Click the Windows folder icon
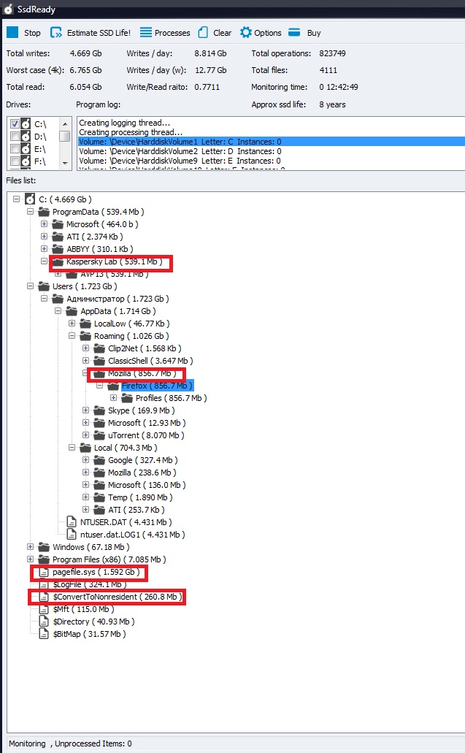 tap(44, 547)
